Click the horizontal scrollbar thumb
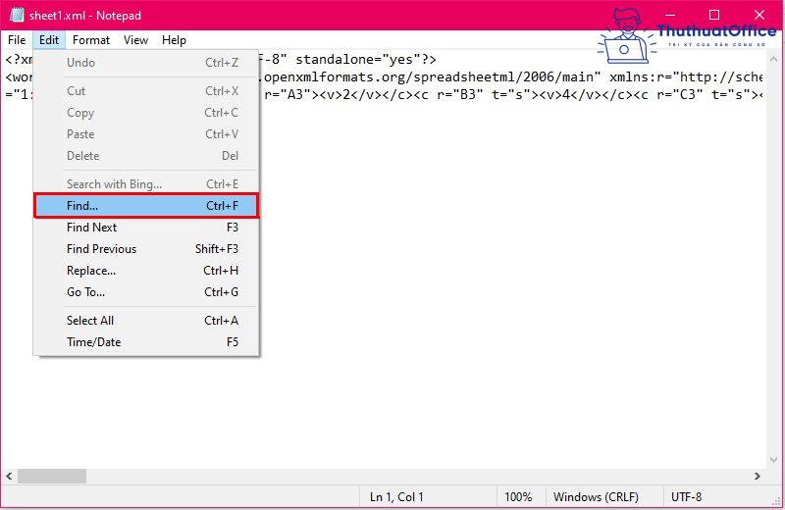 pyautogui.click(x=52, y=477)
